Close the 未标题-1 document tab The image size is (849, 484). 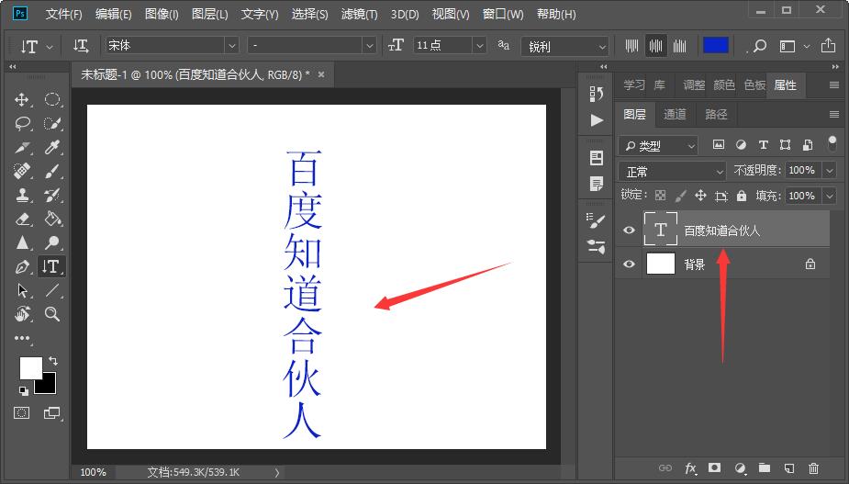[321, 73]
